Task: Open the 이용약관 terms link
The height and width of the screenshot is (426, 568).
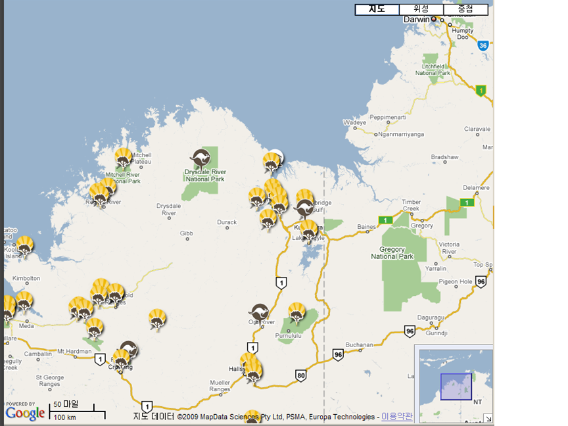Action: [396, 417]
